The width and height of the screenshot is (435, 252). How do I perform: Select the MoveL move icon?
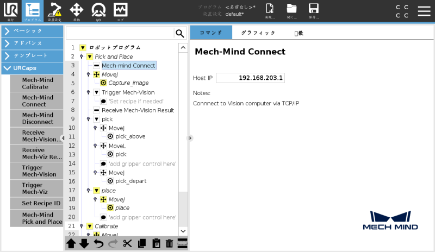coord(103,146)
